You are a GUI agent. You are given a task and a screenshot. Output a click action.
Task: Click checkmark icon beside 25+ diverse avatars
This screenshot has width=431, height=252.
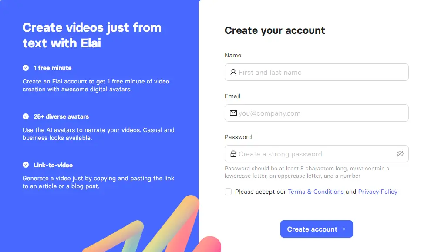(26, 116)
